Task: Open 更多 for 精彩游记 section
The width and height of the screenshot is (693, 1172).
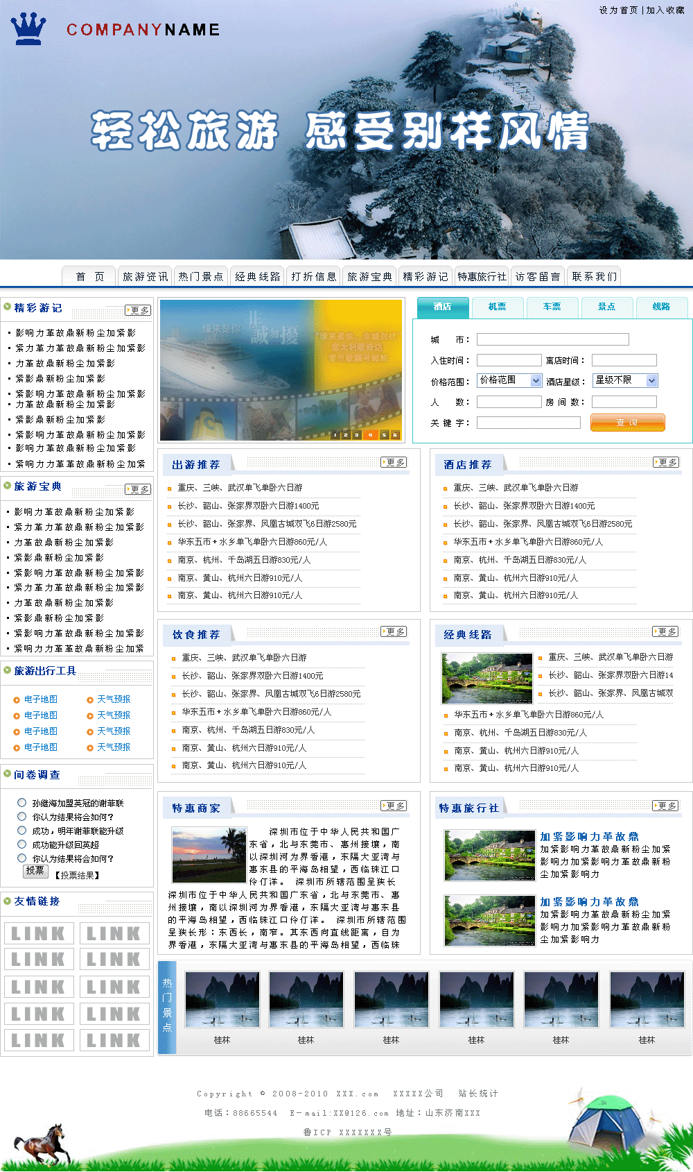Action: click(138, 310)
